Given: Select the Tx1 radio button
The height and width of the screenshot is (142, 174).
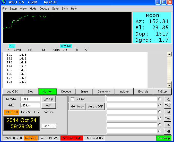Looking at the screenshot, I should tap(160, 99).
